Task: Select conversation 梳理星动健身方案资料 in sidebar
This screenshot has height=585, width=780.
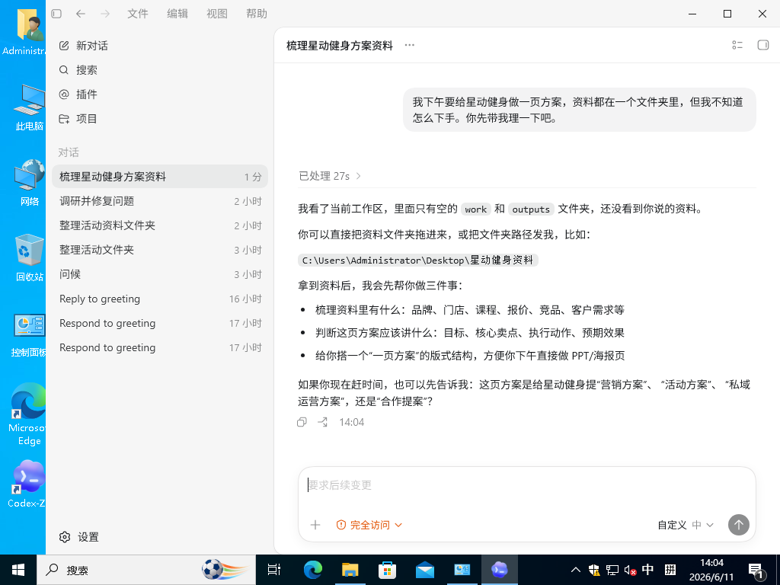Action: 160,177
